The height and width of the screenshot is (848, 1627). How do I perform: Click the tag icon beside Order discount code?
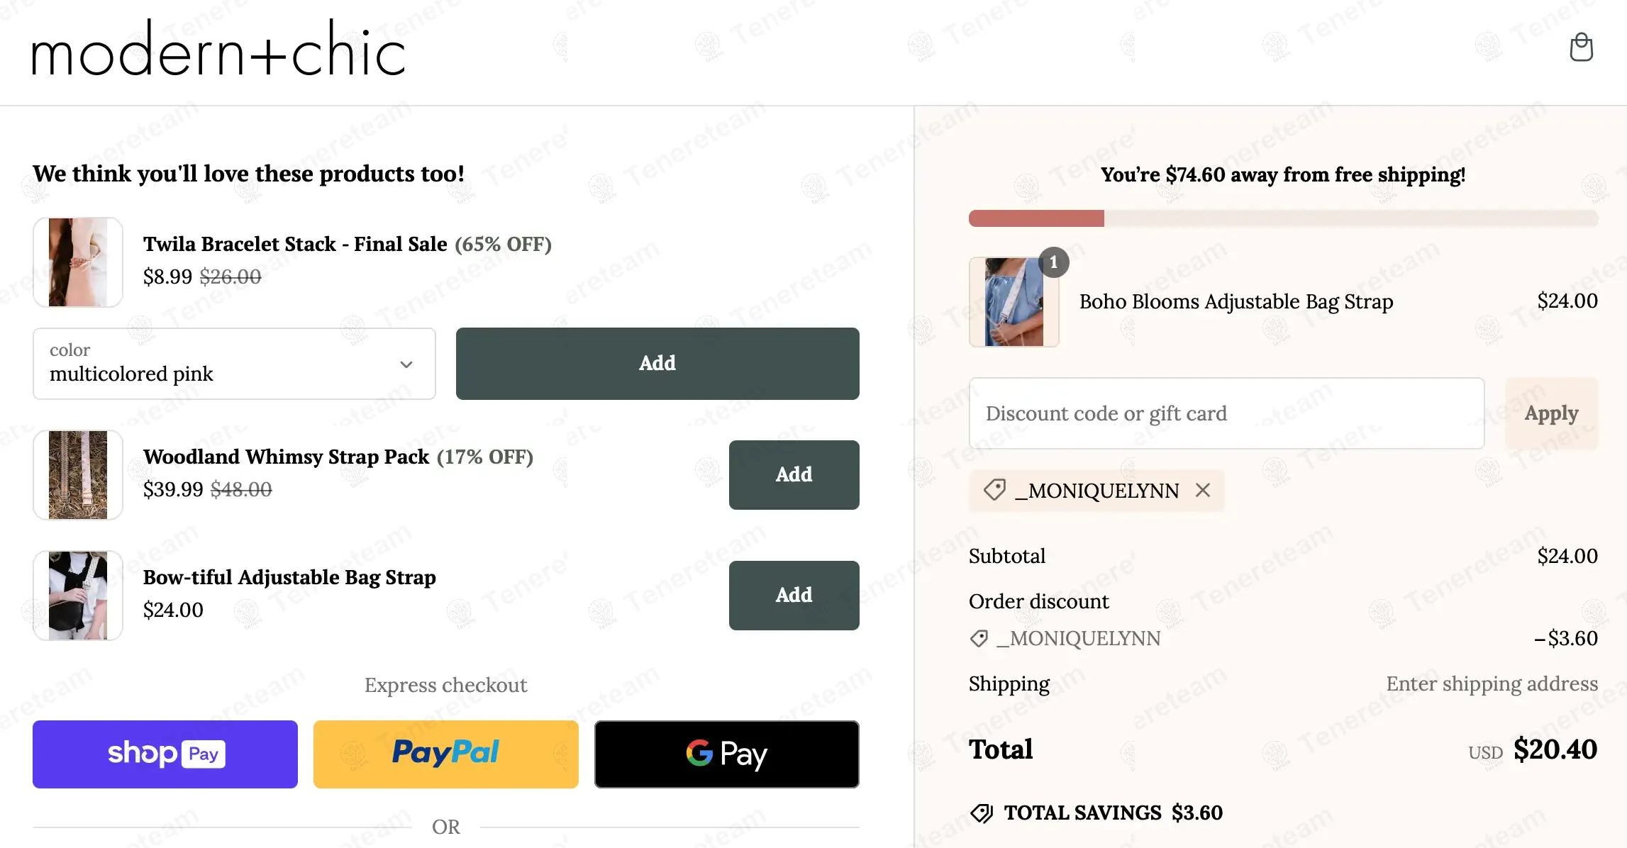pyautogui.click(x=979, y=638)
